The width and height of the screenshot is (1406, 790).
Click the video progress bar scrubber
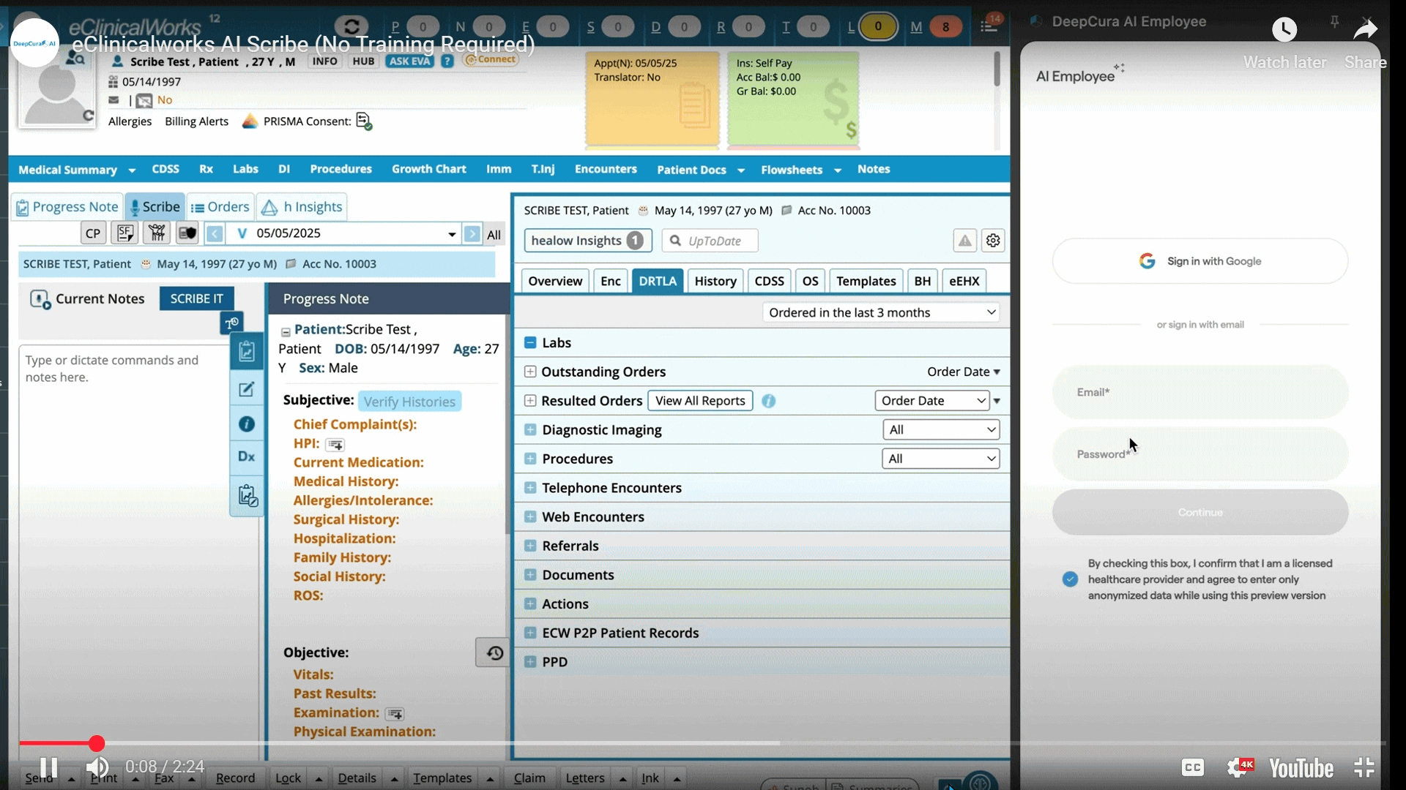point(97,744)
